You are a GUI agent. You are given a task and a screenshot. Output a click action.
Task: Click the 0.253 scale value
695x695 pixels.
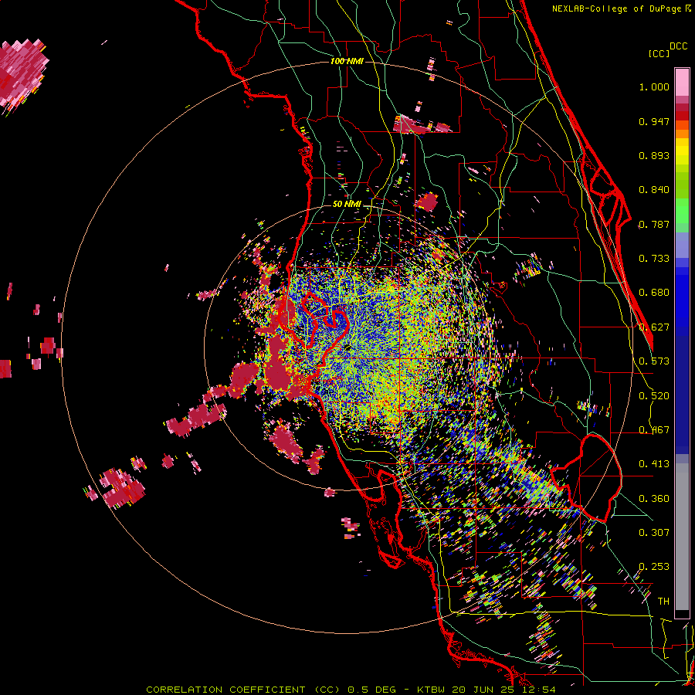(x=654, y=567)
